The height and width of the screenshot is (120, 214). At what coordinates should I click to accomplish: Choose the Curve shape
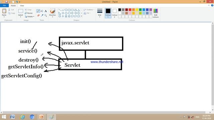pos(63,10)
